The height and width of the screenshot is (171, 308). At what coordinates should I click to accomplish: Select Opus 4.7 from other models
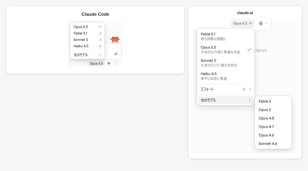click(x=273, y=127)
